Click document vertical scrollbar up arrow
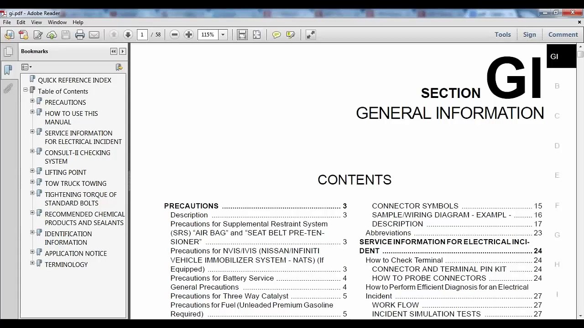Viewport: 584px width, 328px height. (x=580, y=47)
